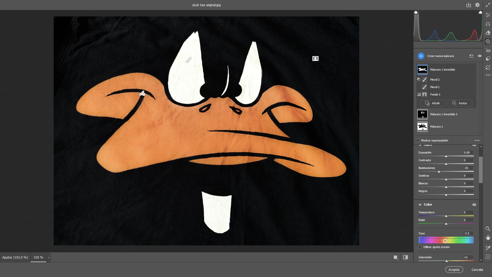Click the Temperatura slider handle
The height and width of the screenshot is (277, 492).
(x=446, y=216)
